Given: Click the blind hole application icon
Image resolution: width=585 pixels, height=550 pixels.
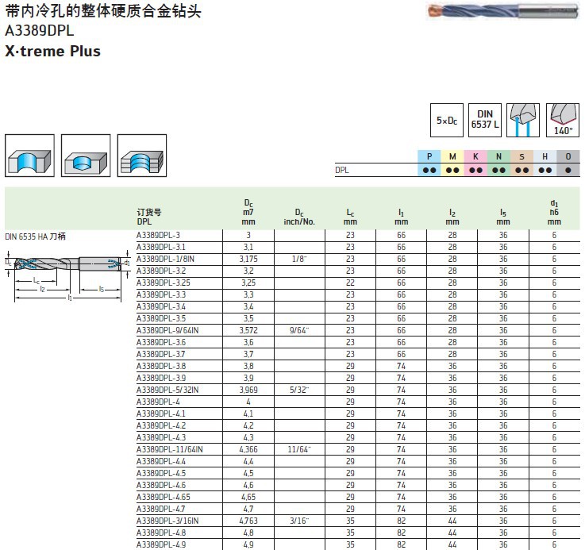Looking at the screenshot, I should (86, 156).
